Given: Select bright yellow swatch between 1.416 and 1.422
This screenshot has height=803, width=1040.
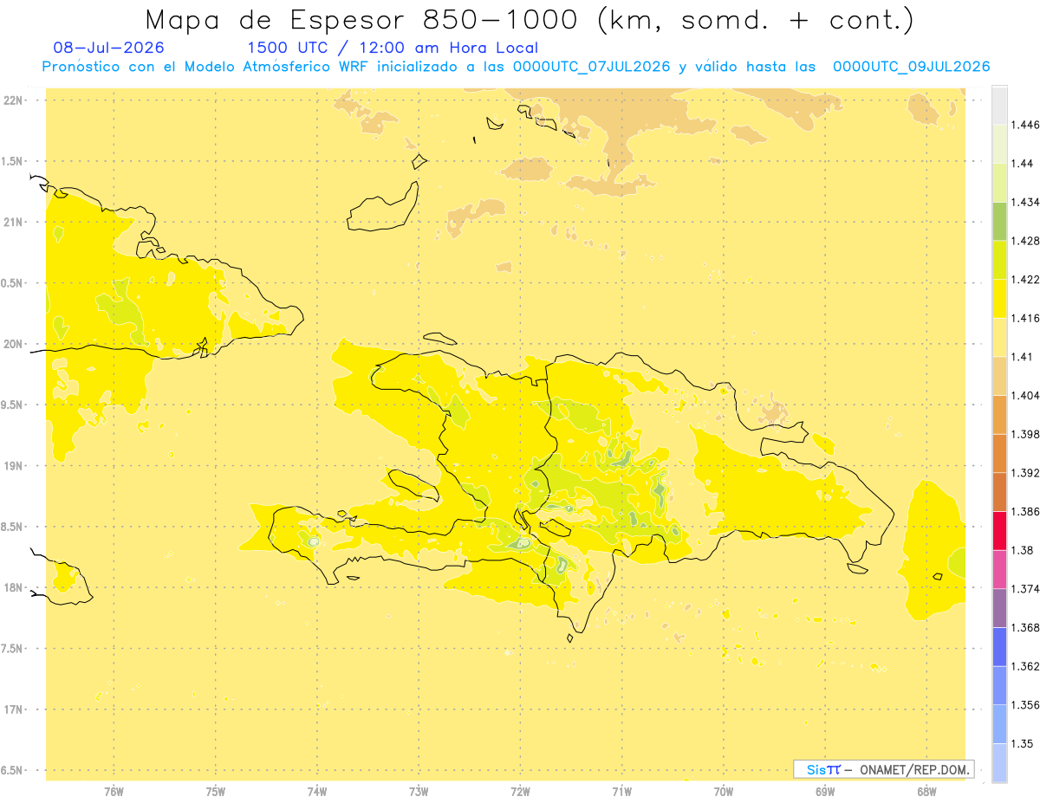Looking at the screenshot, I should click(x=999, y=298).
